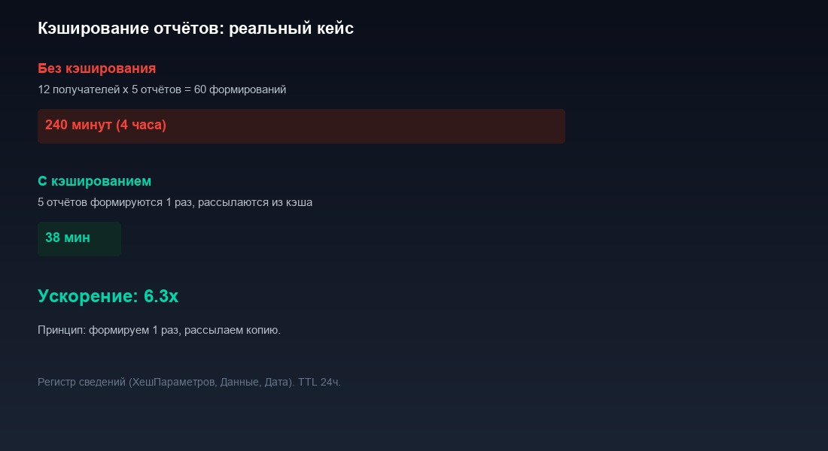Click the "TTL 24ч." footer text
The width and height of the screenshot is (828, 451).
pos(319,382)
